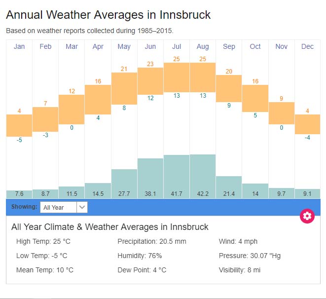This screenshot has width=326, height=299.
Task: Select the Sep month header
Action: point(229,46)
